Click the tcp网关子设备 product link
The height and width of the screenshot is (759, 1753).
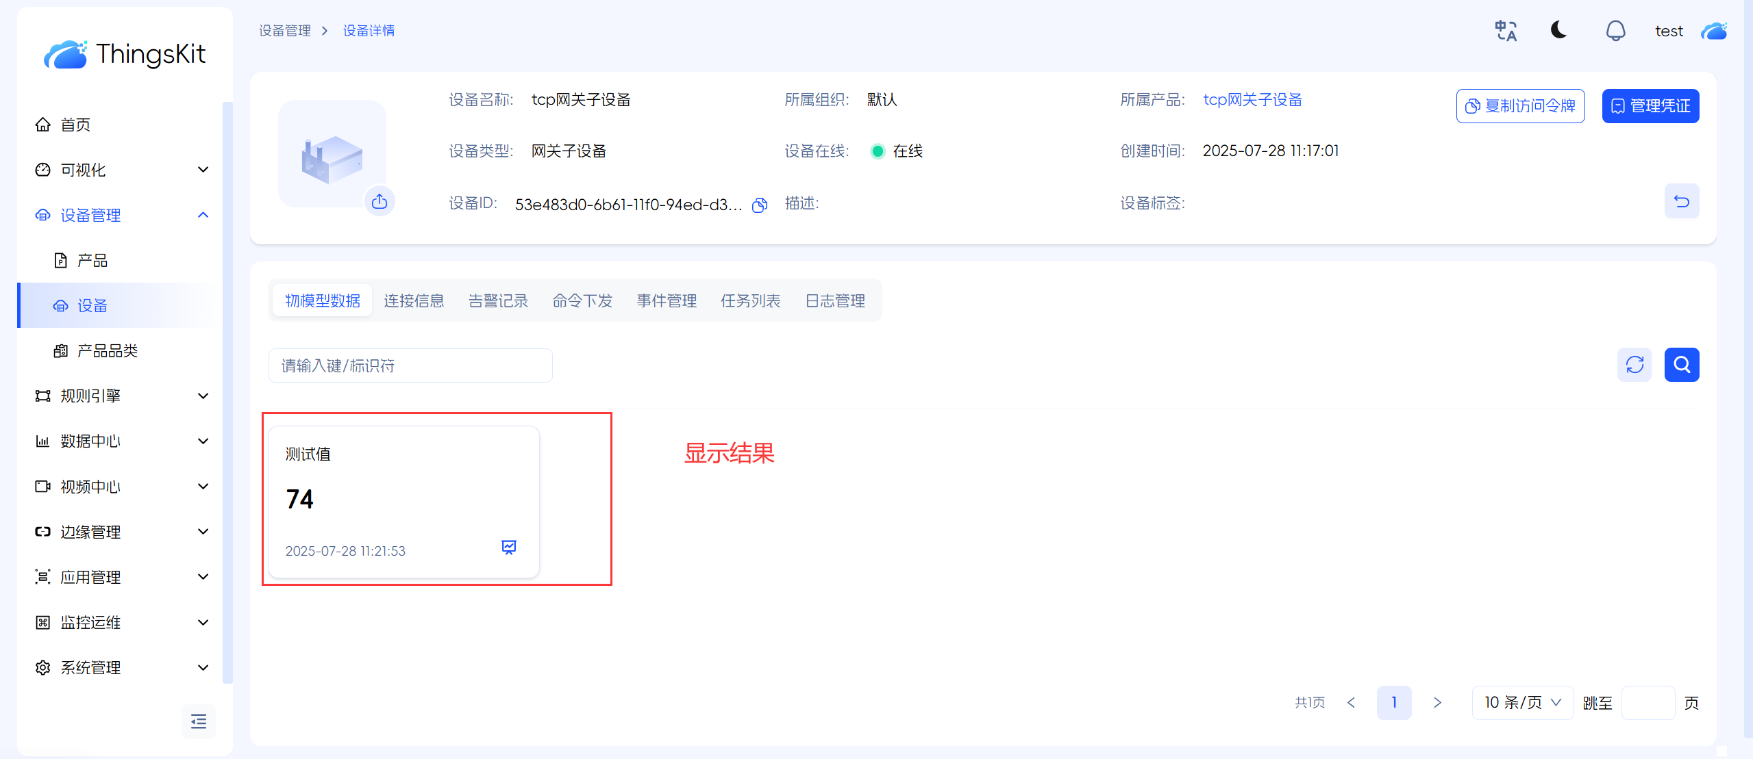pos(1252,100)
